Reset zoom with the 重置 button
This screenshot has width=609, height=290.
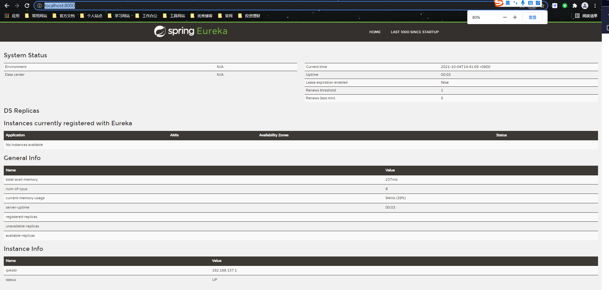click(533, 17)
